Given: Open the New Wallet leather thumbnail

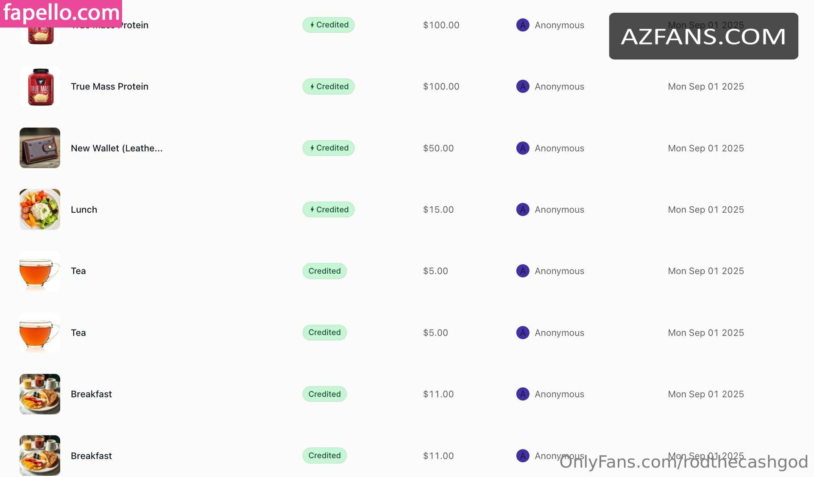Looking at the screenshot, I should tap(40, 148).
